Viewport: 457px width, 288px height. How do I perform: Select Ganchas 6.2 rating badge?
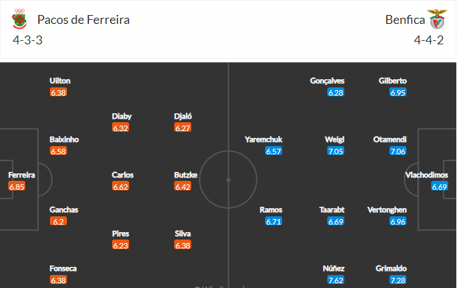58,221
